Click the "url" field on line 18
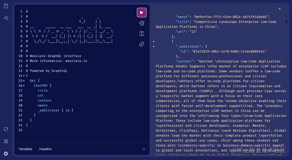Image resolution: width=292 pixels, height=160 pixels. [41, 95]
